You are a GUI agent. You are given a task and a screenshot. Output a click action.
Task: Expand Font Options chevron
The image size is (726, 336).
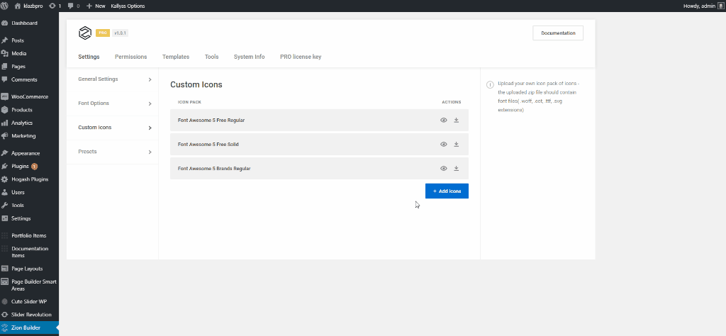point(150,103)
